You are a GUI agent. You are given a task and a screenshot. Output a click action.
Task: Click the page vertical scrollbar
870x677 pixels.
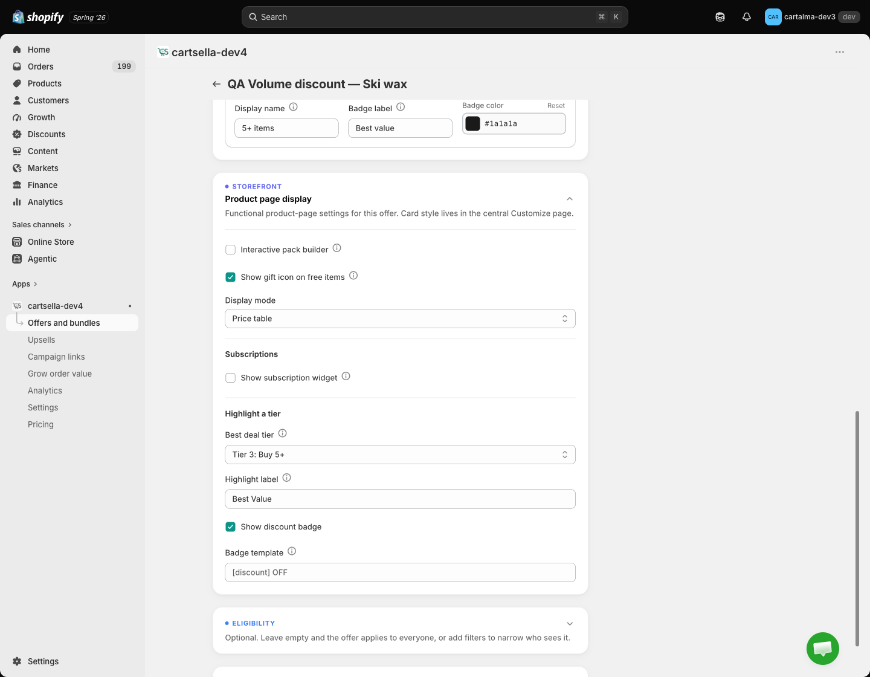857,529
